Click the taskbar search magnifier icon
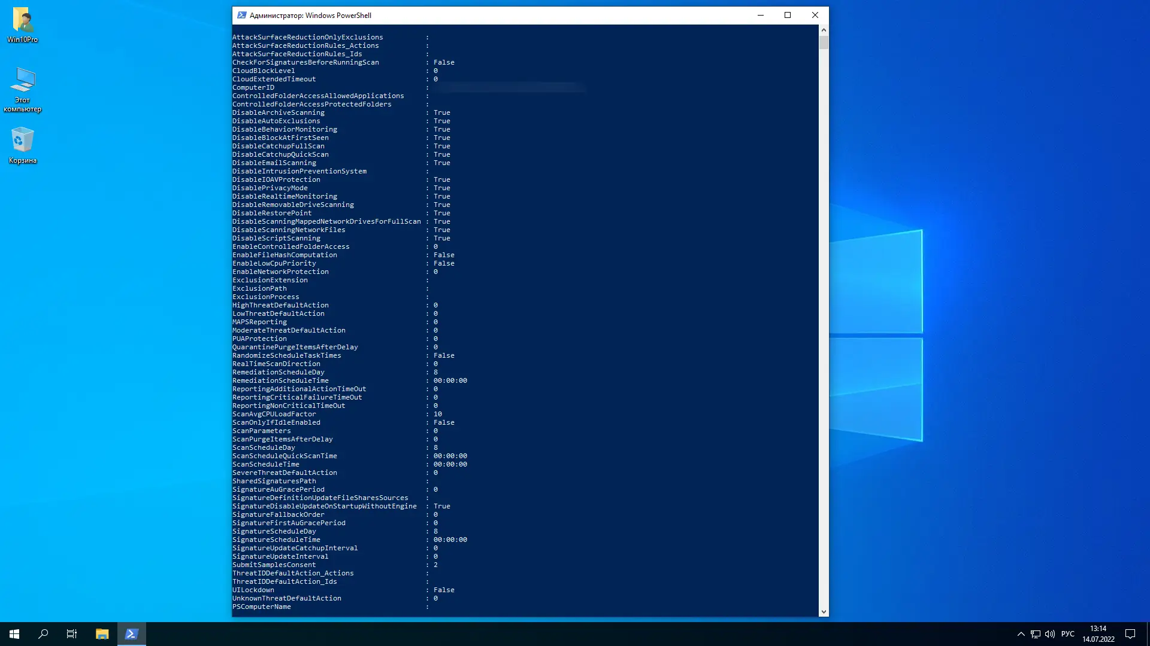The image size is (1150, 646). (43, 634)
